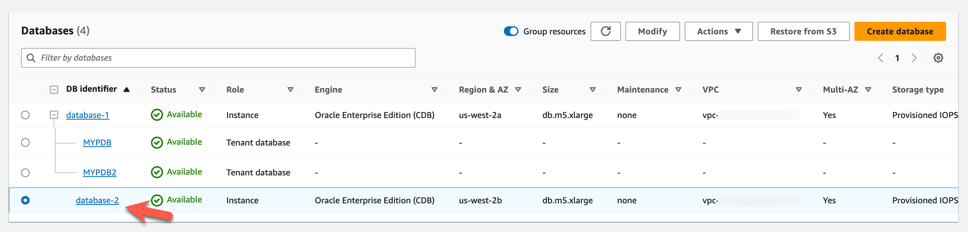
Task: Select the database-1 radio button
Action: point(26,115)
